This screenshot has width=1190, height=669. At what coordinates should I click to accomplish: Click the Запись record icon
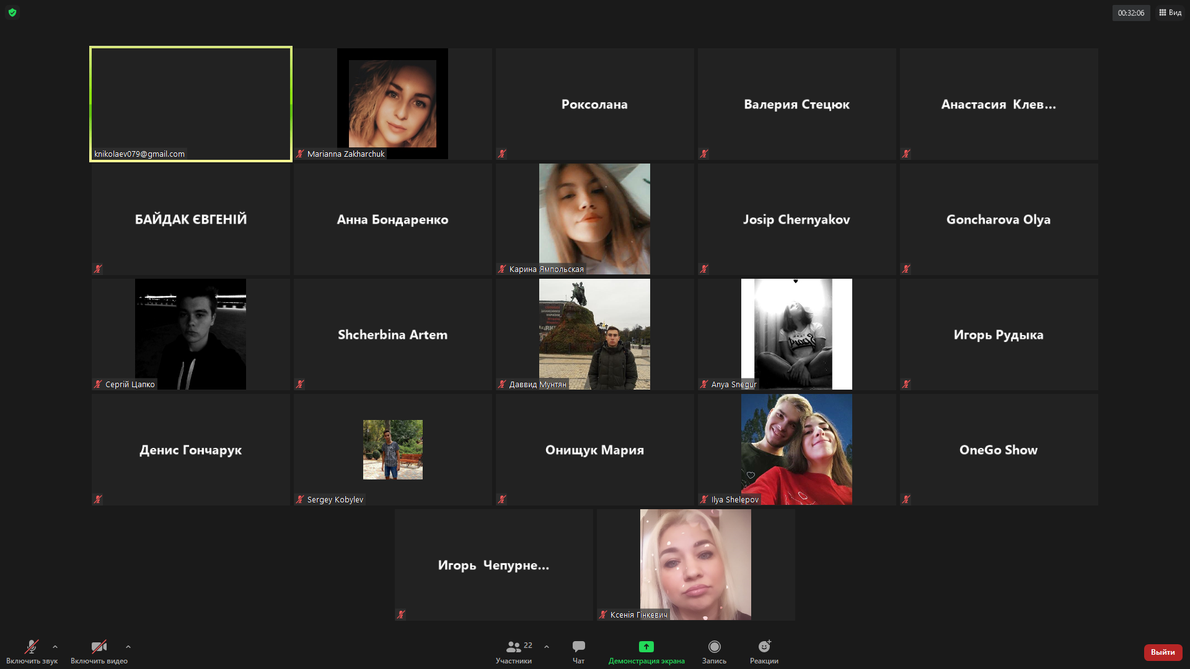point(714,647)
